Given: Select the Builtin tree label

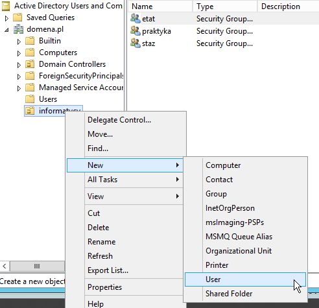Looking at the screenshot, I should point(50,41).
